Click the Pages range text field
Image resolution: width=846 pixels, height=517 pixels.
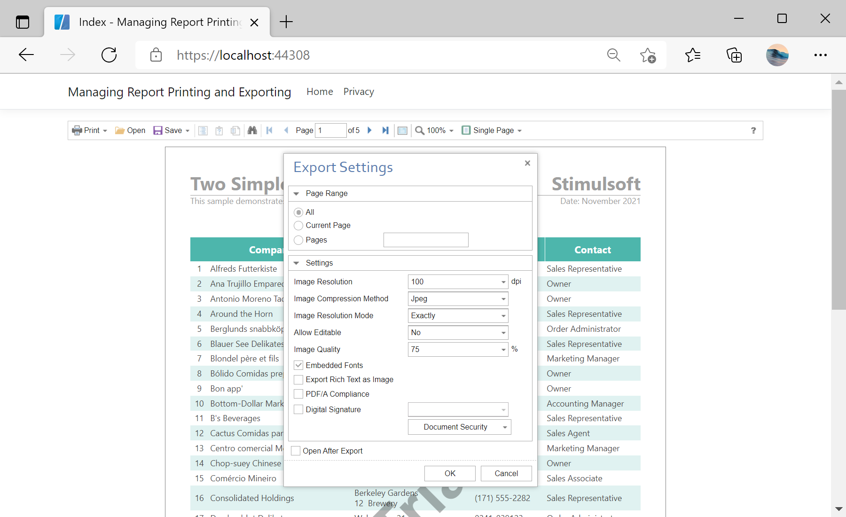[426, 240]
